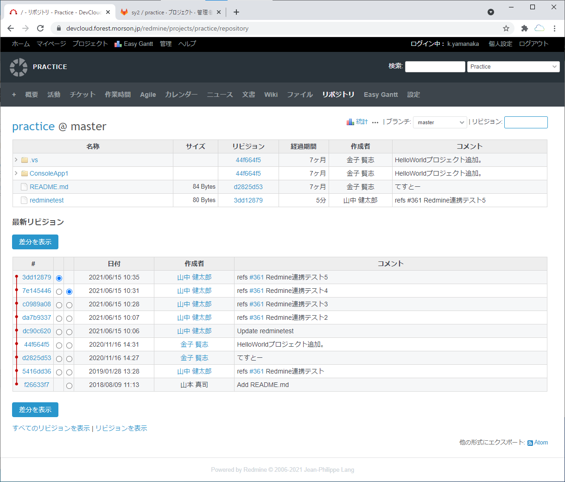Open the three-dots more actions menu
The height and width of the screenshot is (482, 565).
375,123
